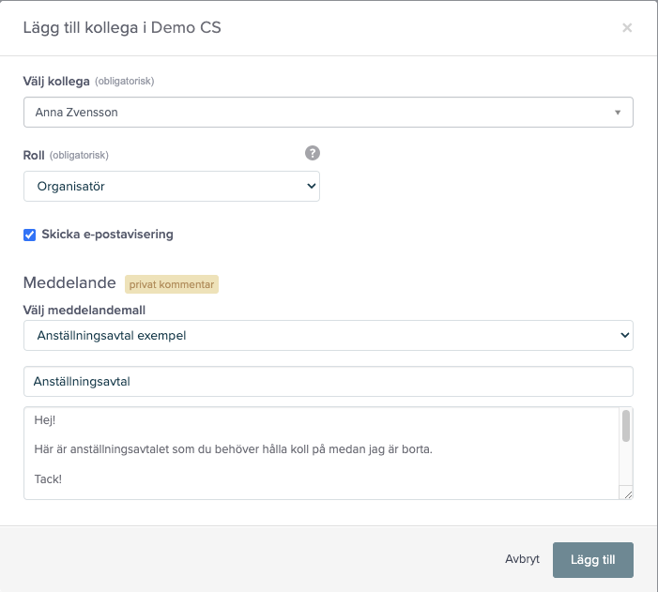Image resolution: width=658 pixels, height=592 pixels.
Task: Close the Lägg till kollega dialog
Action: tap(627, 28)
